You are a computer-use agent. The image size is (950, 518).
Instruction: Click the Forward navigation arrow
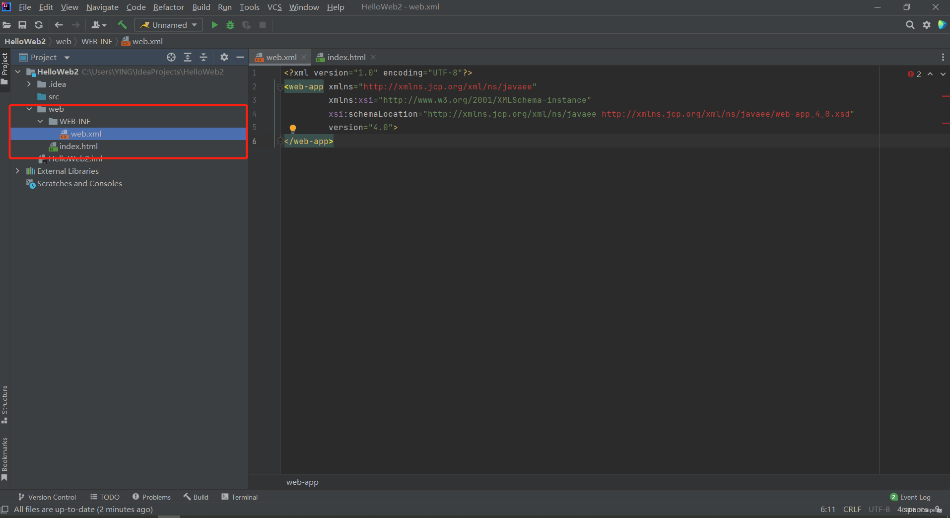tap(75, 25)
